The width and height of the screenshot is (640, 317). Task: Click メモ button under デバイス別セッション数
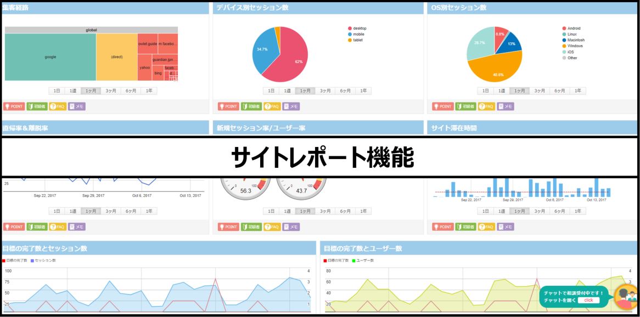coord(291,106)
